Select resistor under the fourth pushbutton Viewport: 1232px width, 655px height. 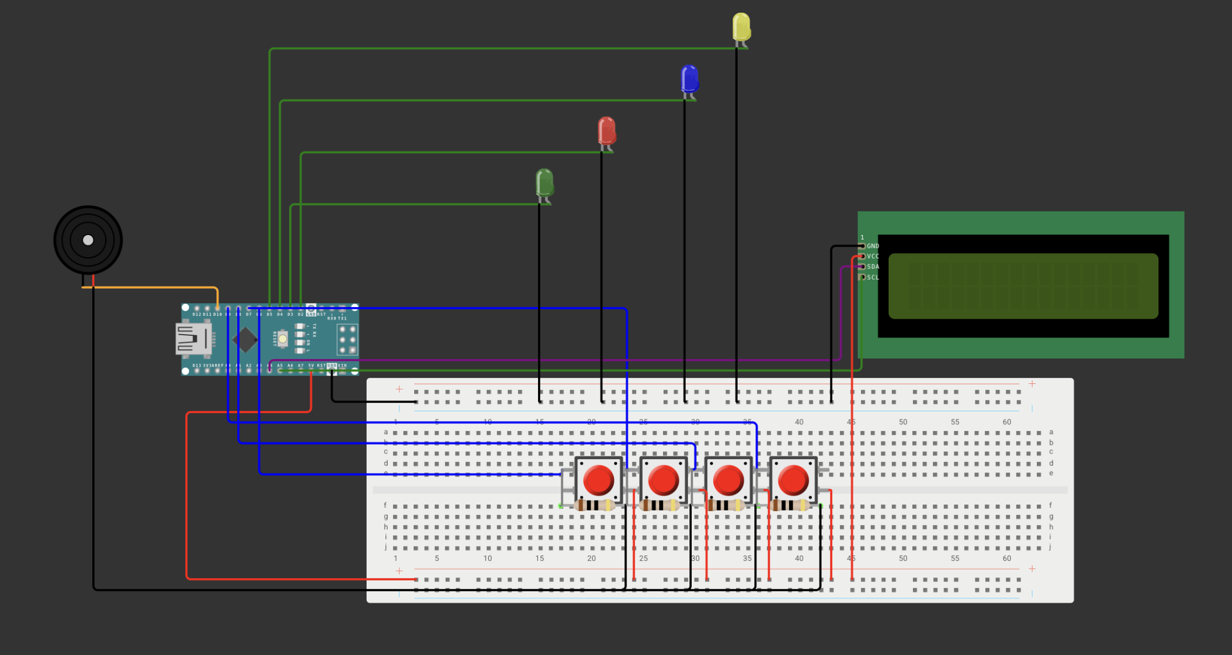[x=789, y=505]
